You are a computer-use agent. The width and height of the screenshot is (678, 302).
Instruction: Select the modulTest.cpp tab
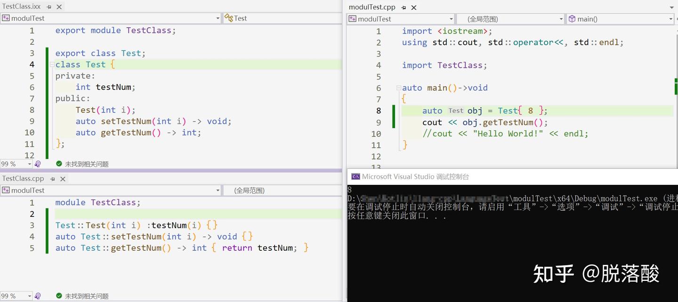coord(372,8)
